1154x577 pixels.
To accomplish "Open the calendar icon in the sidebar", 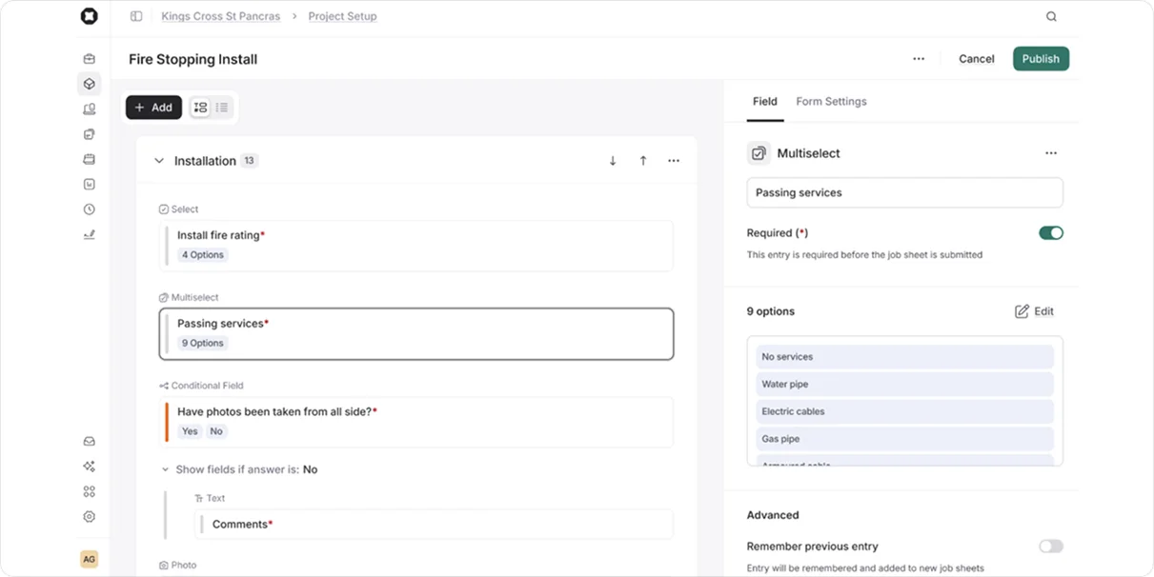I will [89, 159].
